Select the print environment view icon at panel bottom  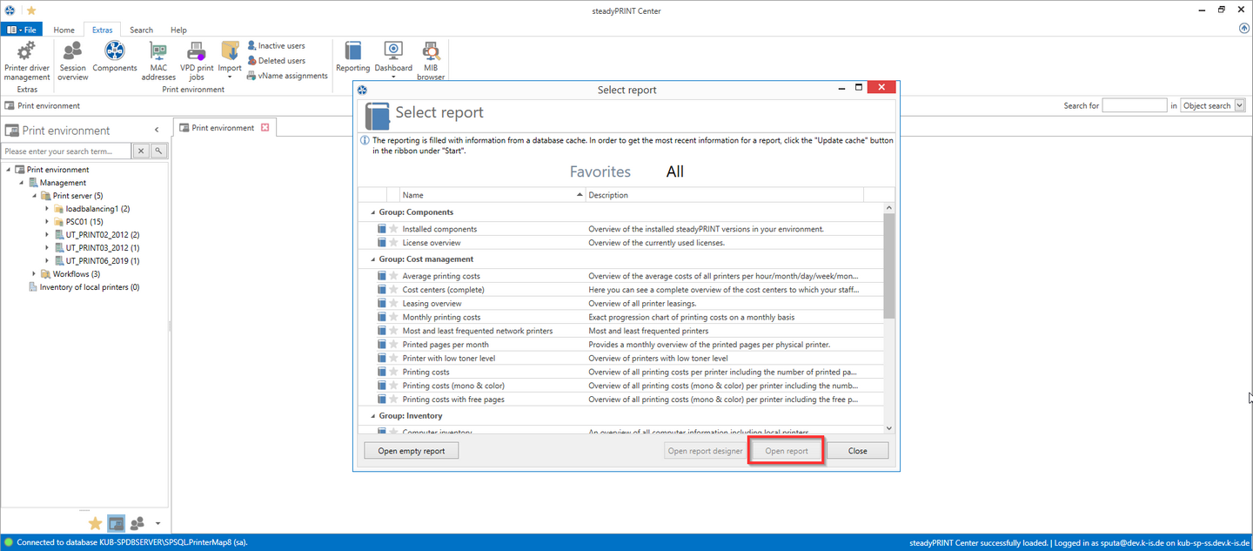click(116, 523)
